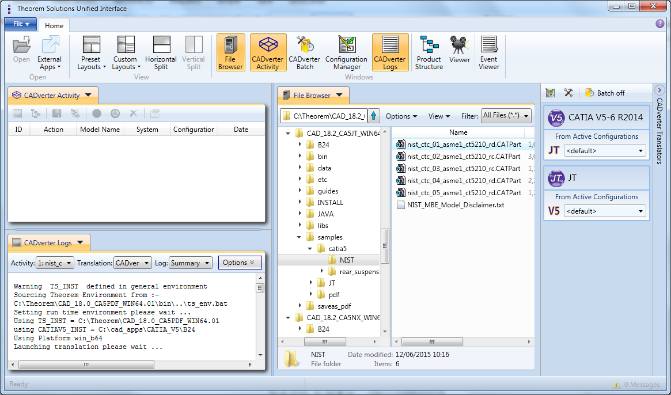671x395 pixels.
Task: Click the Vertical Split layout button
Action: pyautogui.click(x=194, y=52)
